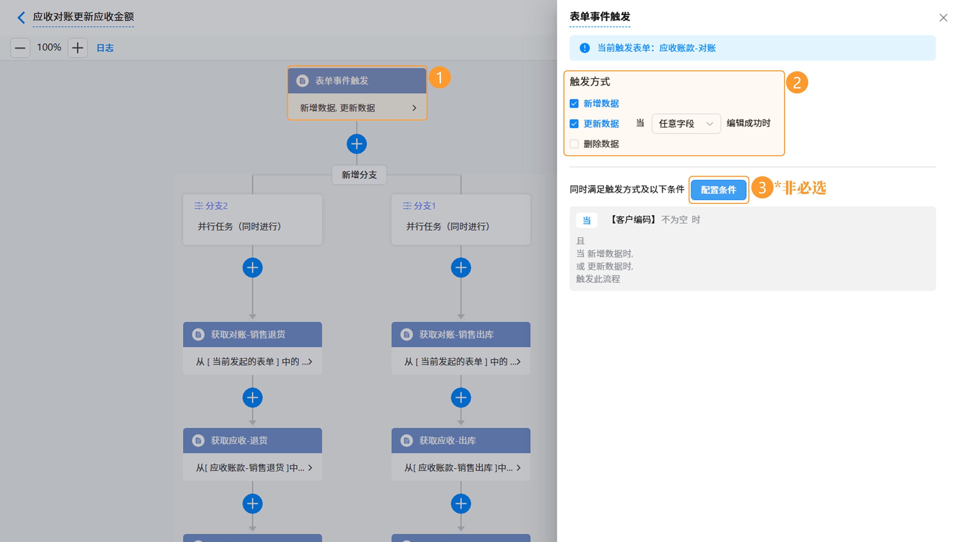Image resolution: width=965 pixels, height=542 pixels.
Task: Click the 触发方式 section heading
Action: point(590,82)
